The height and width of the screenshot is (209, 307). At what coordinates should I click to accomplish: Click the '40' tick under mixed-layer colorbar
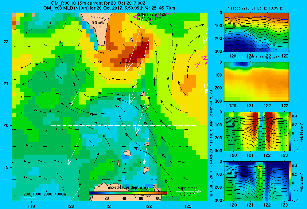click(124, 198)
